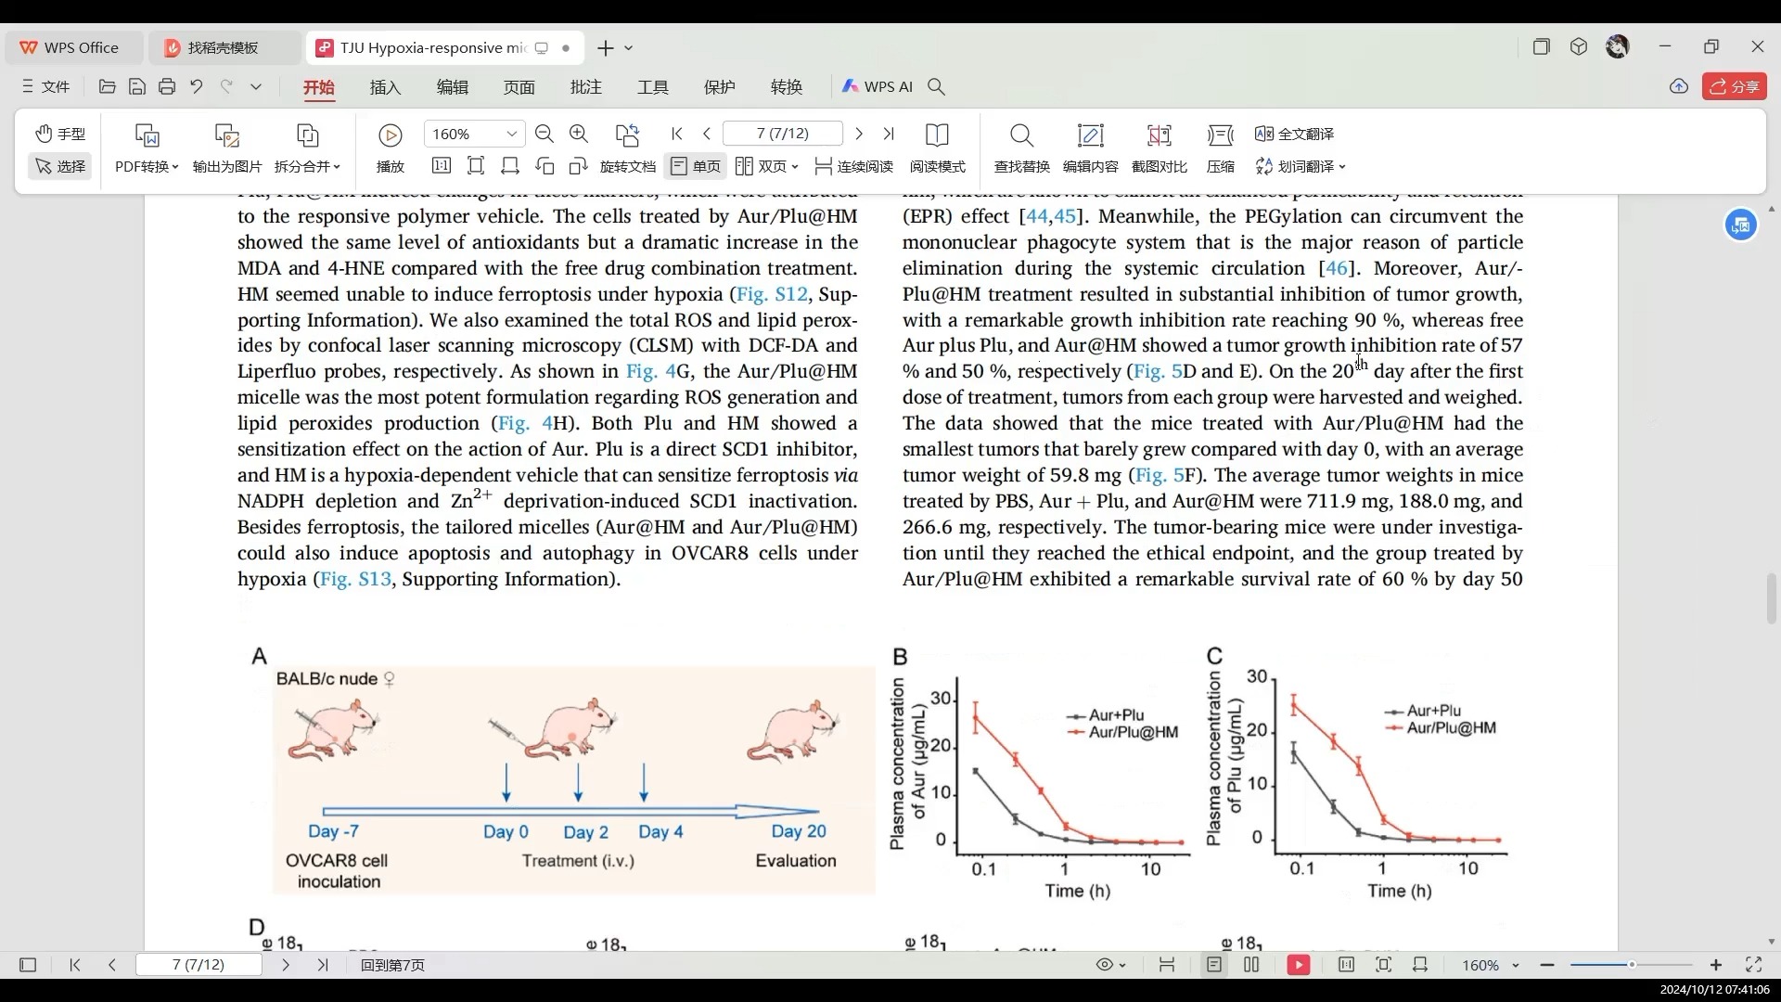
Task: Click the print icon
Action: coord(167,86)
